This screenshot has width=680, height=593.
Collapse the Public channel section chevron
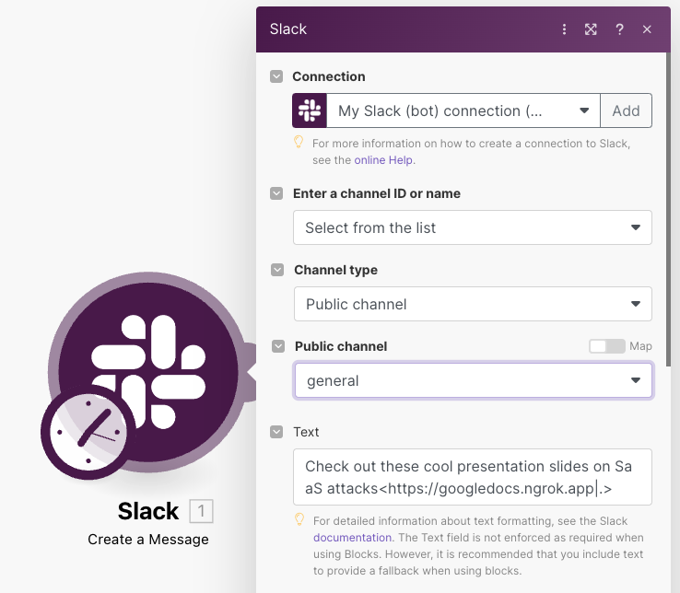[x=278, y=346]
